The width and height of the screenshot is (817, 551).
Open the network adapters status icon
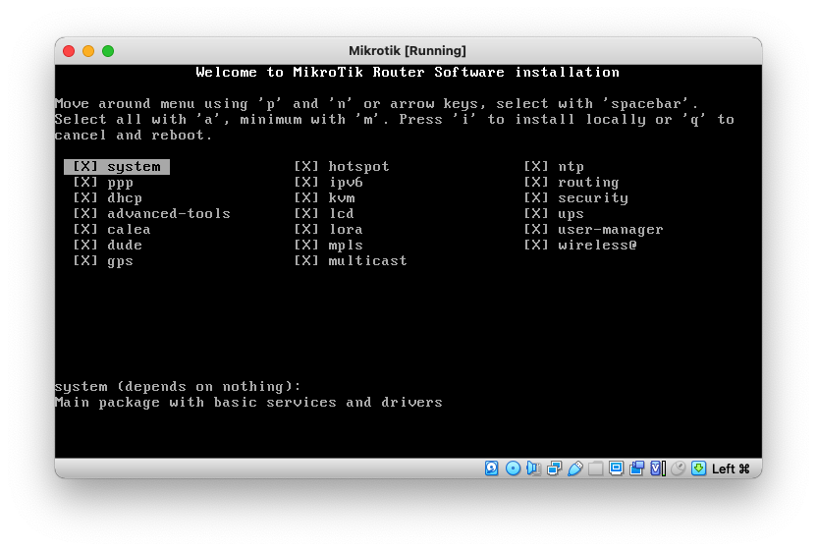click(x=554, y=468)
